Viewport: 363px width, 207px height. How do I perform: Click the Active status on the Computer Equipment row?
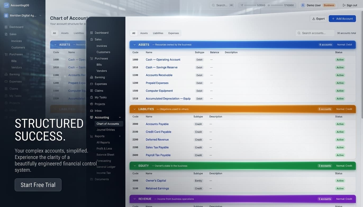pos(340,91)
